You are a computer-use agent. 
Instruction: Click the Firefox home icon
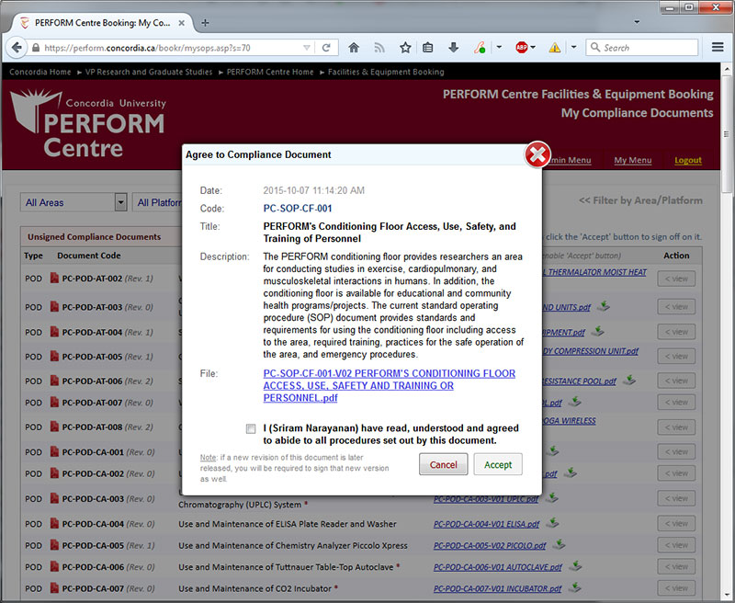tap(354, 47)
